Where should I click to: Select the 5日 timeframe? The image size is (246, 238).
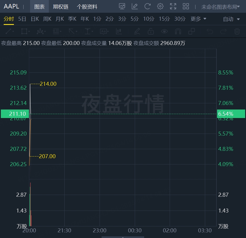tap(22, 19)
